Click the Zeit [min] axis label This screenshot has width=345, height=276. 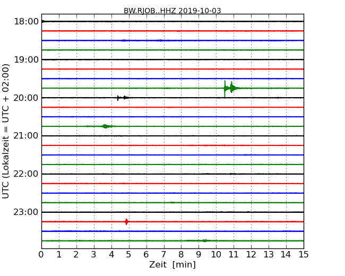(172, 264)
